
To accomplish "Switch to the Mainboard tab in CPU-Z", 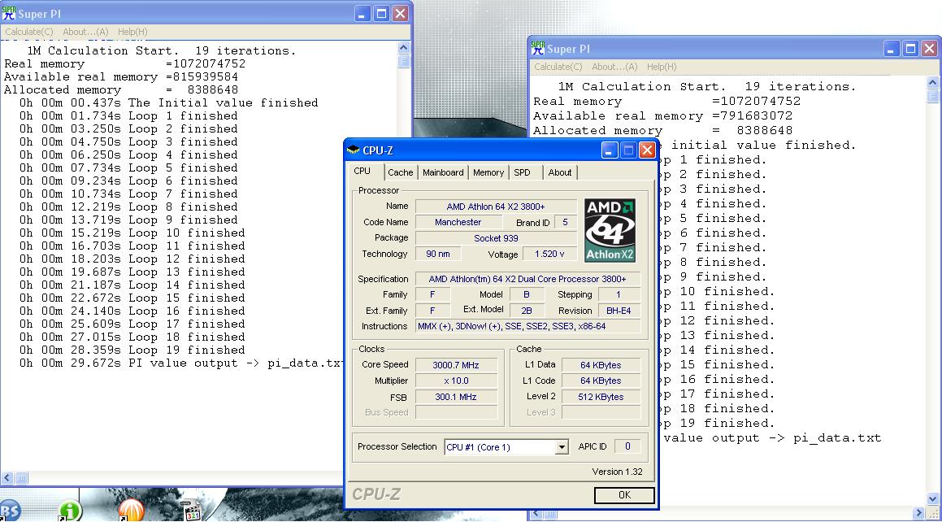I will (443, 172).
